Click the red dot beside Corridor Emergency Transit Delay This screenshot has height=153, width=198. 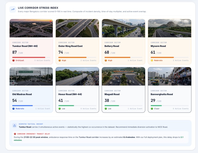click(15, 134)
